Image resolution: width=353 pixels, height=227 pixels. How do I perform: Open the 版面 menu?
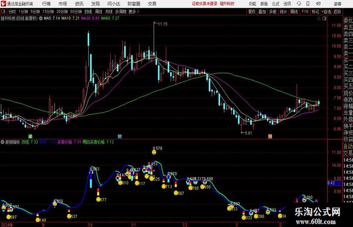(x=264, y=4)
